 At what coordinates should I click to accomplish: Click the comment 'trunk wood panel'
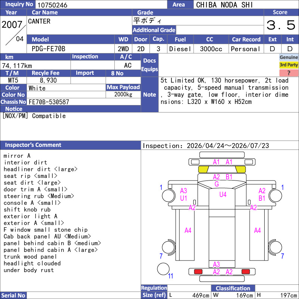click(x=30, y=257)
